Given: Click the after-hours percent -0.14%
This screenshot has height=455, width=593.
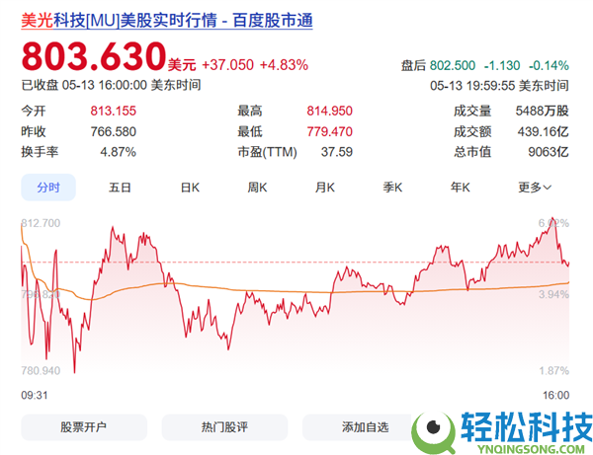Looking at the screenshot, I should 549,66.
